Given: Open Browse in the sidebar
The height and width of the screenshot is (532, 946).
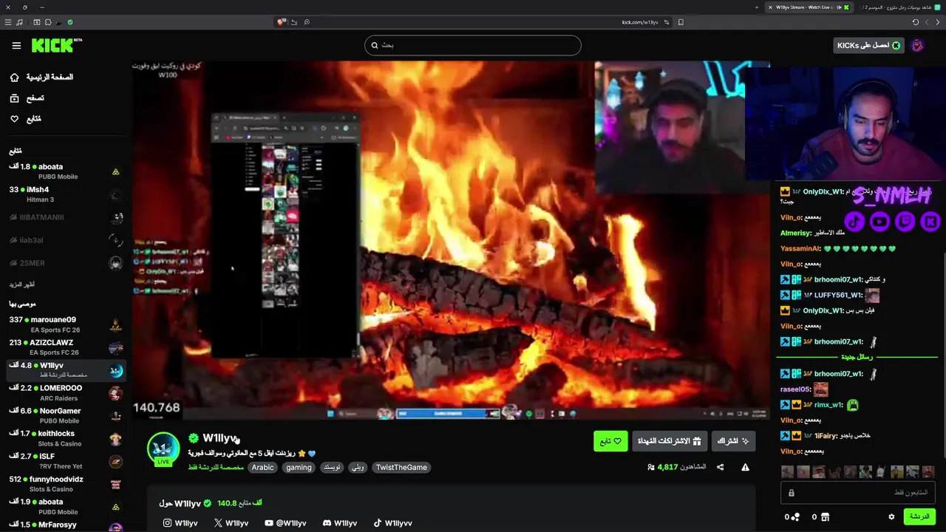Looking at the screenshot, I should point(27,98).
